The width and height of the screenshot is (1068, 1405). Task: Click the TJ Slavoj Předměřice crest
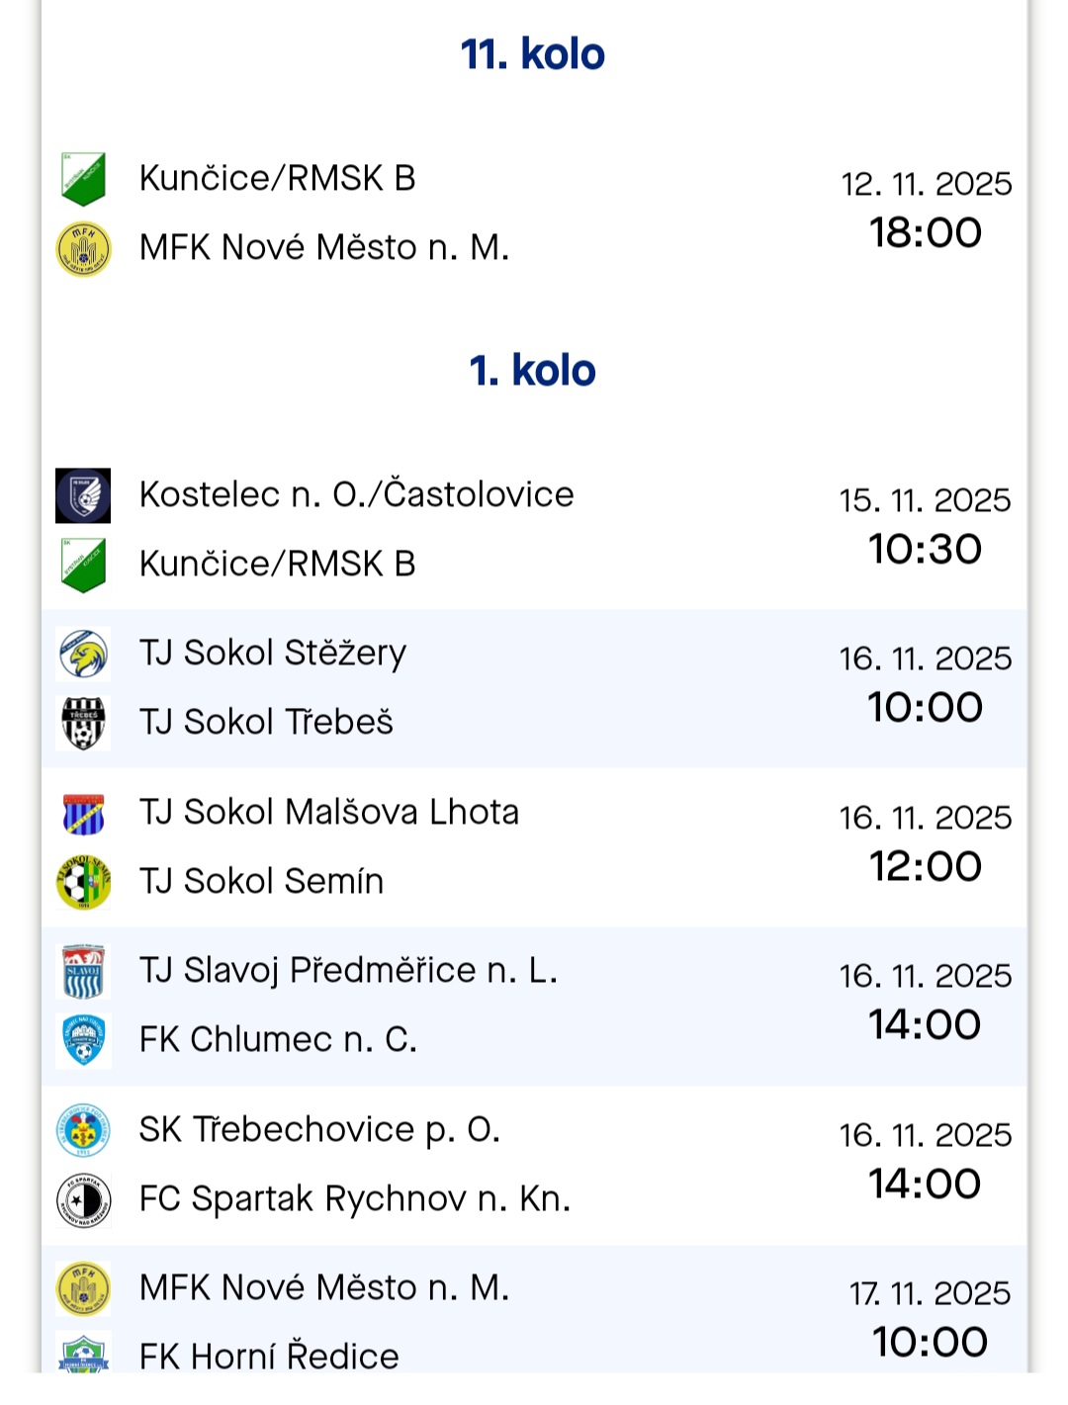83,971
